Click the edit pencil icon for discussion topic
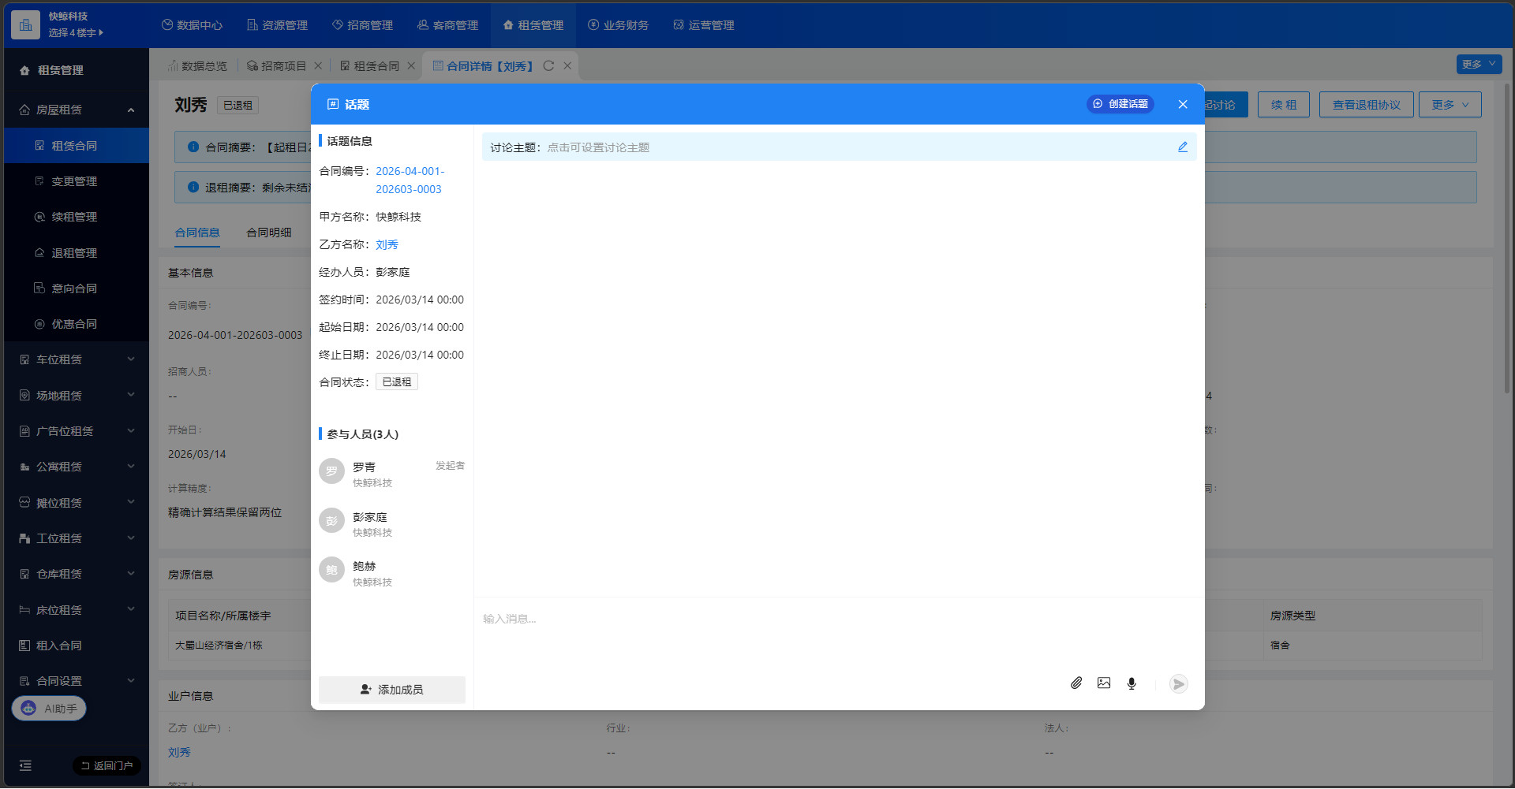Viewport: 1515px width, 789px height. pos(1182,147)
